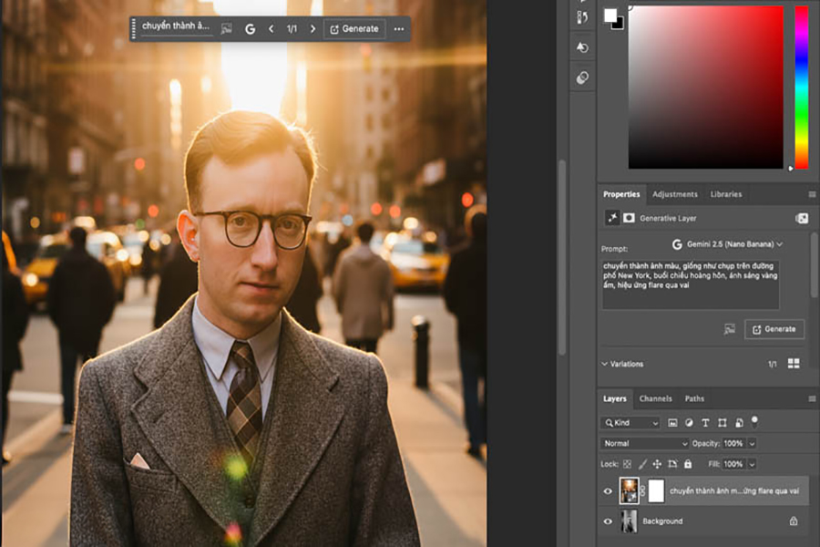Screen dimensions: 820x547
Task: Switch to grid view of Variations
Action: (794, 364)
